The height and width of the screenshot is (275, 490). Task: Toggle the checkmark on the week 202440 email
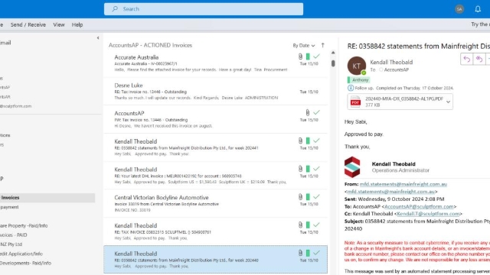pos(316,253)
